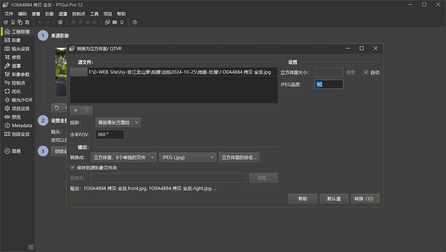Uncheck 保存到源影象文件夹 checkbox
Screen dimensions: 446x252
[x=73, y=168]
